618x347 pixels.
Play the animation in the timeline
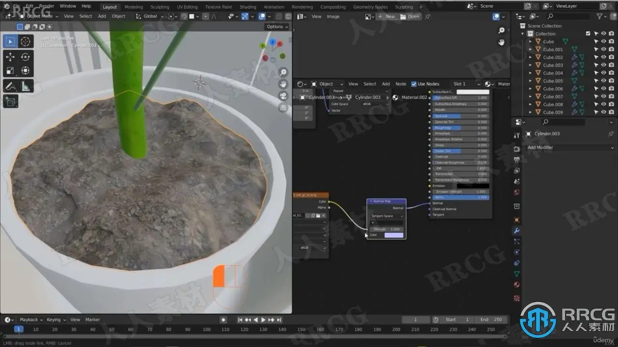pyautogui.click(x=263, y=320)
